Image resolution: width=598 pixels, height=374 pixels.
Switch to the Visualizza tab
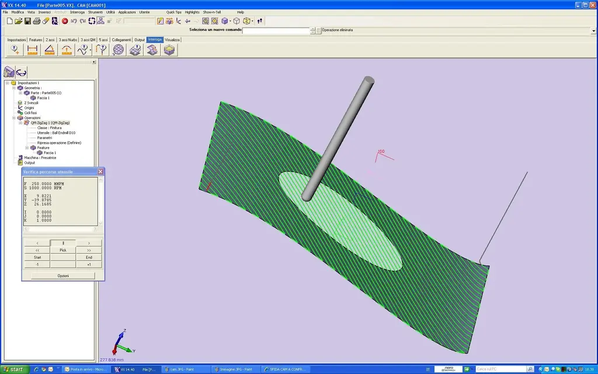pos(172,40)
